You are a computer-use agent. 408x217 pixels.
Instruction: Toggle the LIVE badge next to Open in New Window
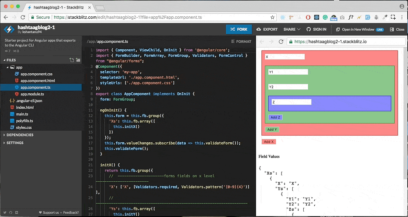(380, 29)
